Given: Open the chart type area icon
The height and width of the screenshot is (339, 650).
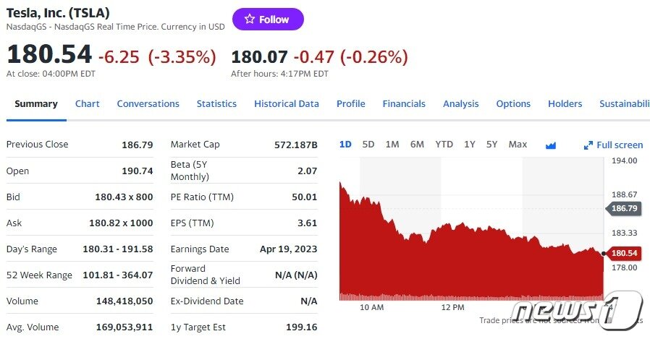Looking at the screenshot, I should [551, 145].
